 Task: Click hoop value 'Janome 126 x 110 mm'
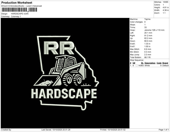pos(154,30)
